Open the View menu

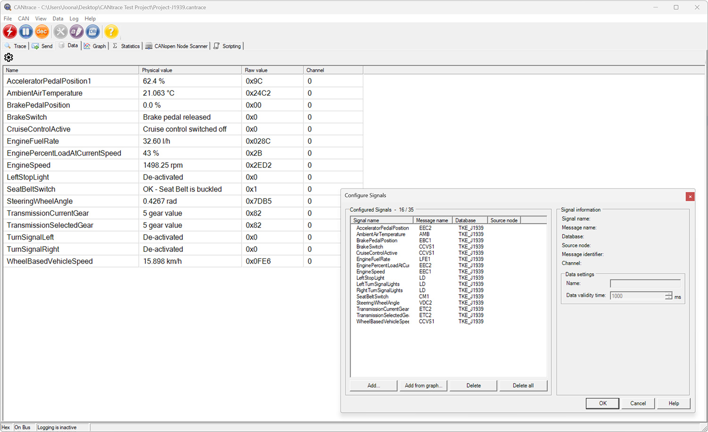[41, 18]
